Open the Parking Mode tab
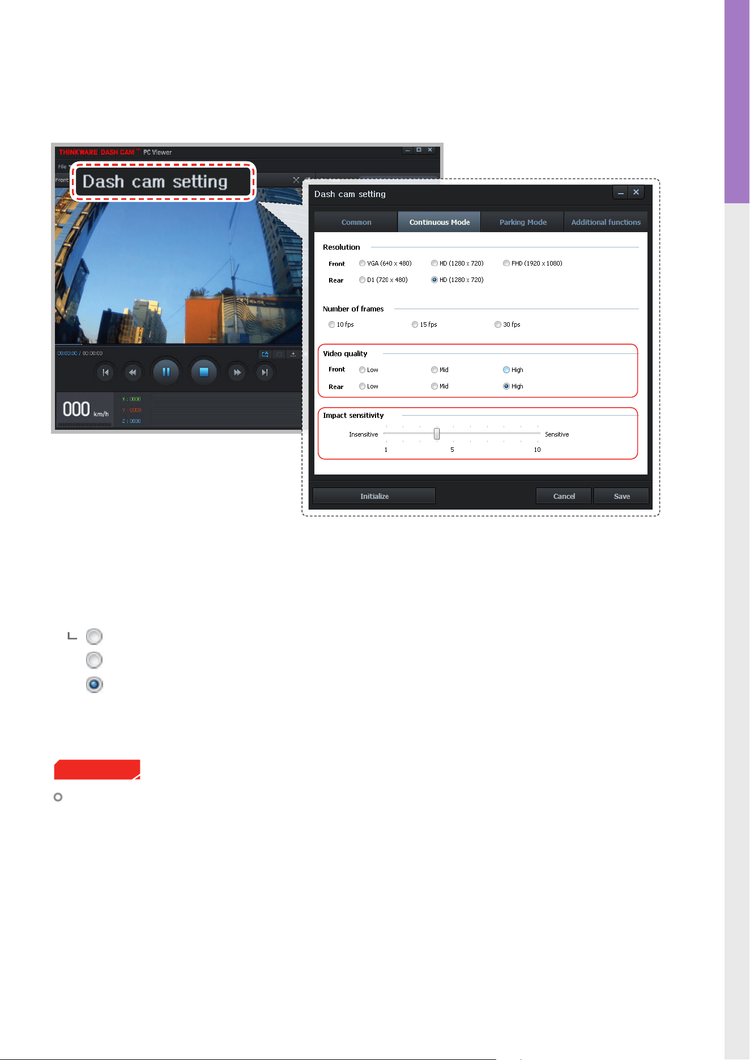750x1060 pixels. click(523, 222)
